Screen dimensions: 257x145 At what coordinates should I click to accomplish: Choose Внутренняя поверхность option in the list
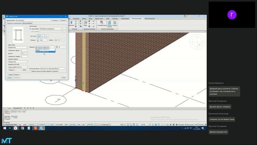(x=45, y=49)
